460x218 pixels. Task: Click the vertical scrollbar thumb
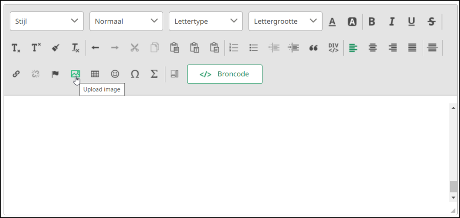point(453,186)
